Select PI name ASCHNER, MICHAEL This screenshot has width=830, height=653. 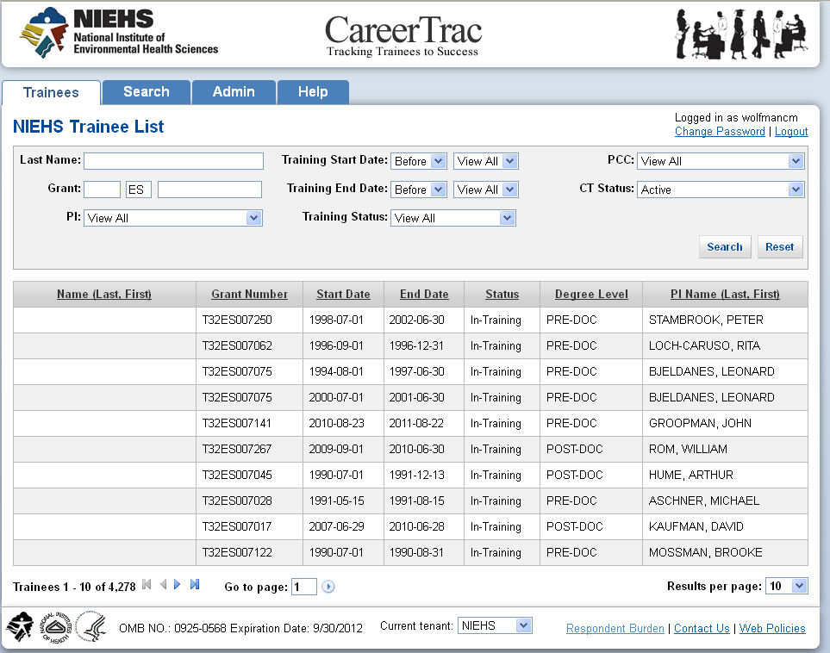tap(704, 501)
